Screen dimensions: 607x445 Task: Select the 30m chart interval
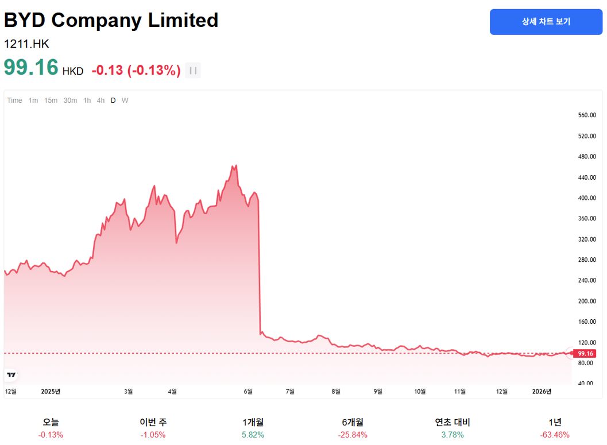point(70,100)
